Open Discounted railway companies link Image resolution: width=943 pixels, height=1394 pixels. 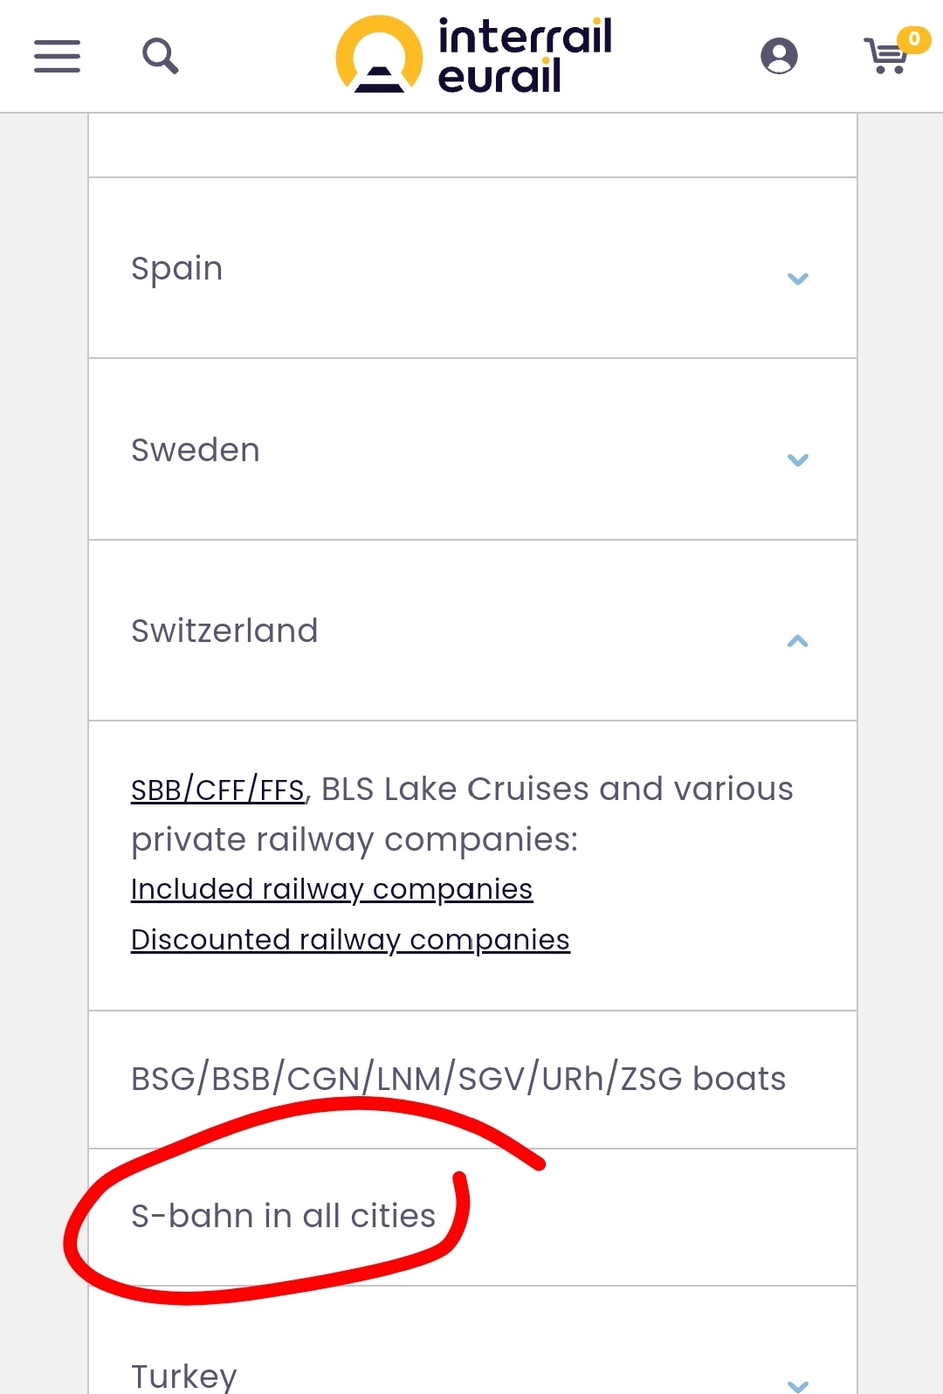tap(350, 940)
